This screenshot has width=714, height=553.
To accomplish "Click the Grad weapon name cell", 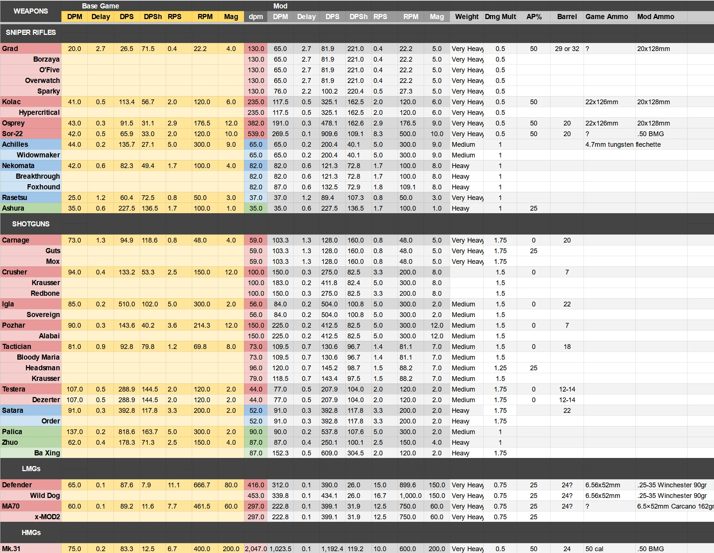I will 31,48.
